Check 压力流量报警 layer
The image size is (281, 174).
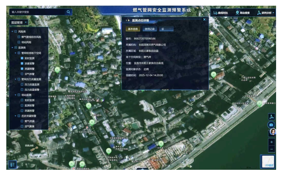click(22, 90)
